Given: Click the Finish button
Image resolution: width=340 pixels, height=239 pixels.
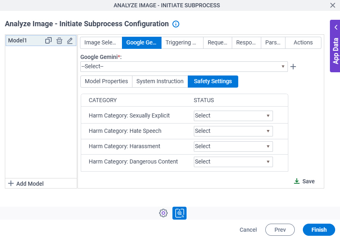Looking at the screenshot, I should (x=319, y=230).
